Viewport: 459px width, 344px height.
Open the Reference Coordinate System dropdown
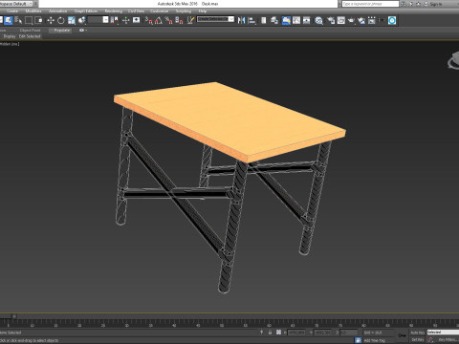[x=98, y=20]
